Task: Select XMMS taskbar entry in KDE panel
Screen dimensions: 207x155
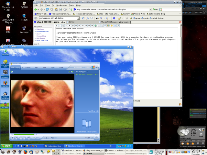Action: click(115, 150)
